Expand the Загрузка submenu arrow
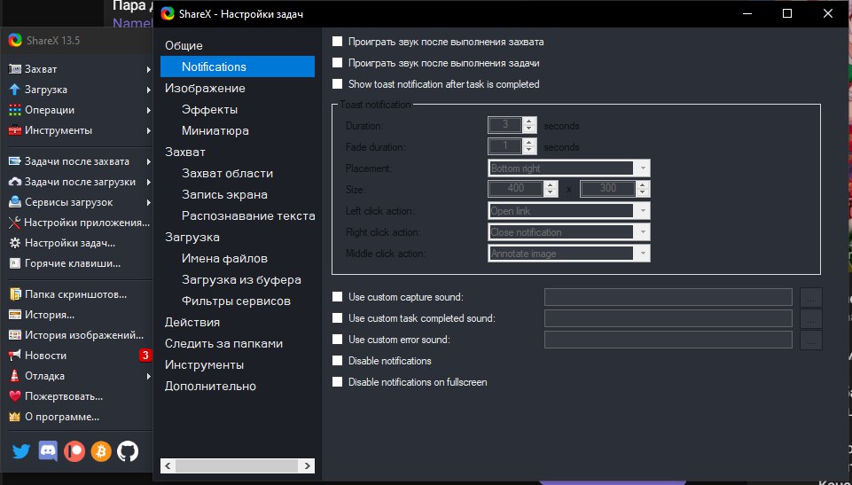 tap(148, 90)
